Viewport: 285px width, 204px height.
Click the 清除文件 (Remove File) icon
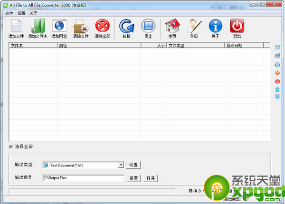click(x=81, y=27)
